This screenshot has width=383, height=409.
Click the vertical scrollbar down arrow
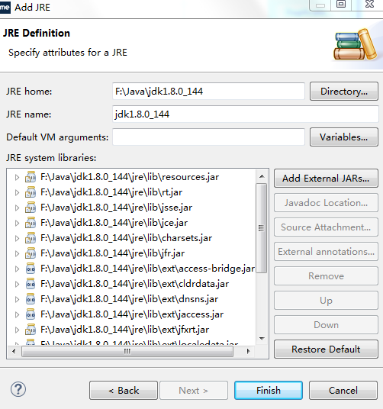tap(262, 339)
